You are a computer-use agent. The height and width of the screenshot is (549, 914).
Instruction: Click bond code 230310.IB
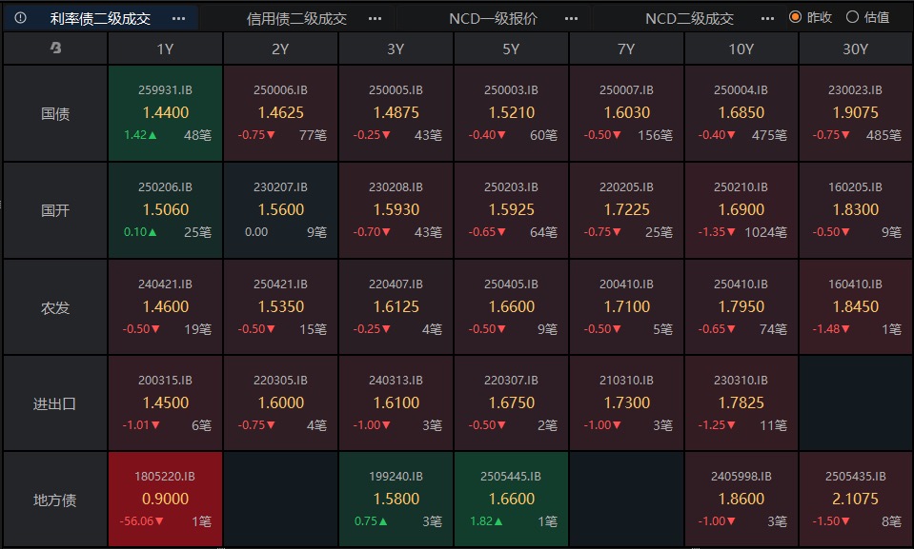click(x=741, y=381)
